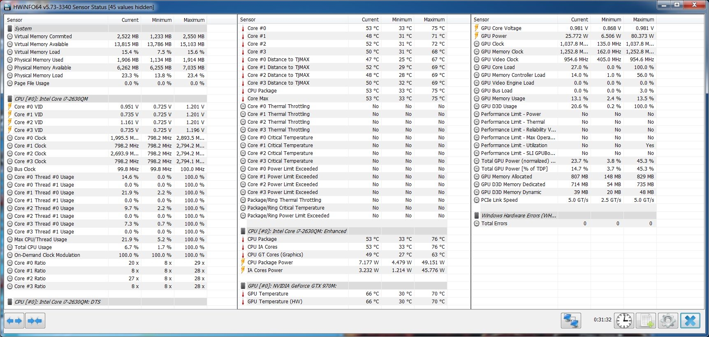Start logging with the sheet-plus icon

[646, 321]
